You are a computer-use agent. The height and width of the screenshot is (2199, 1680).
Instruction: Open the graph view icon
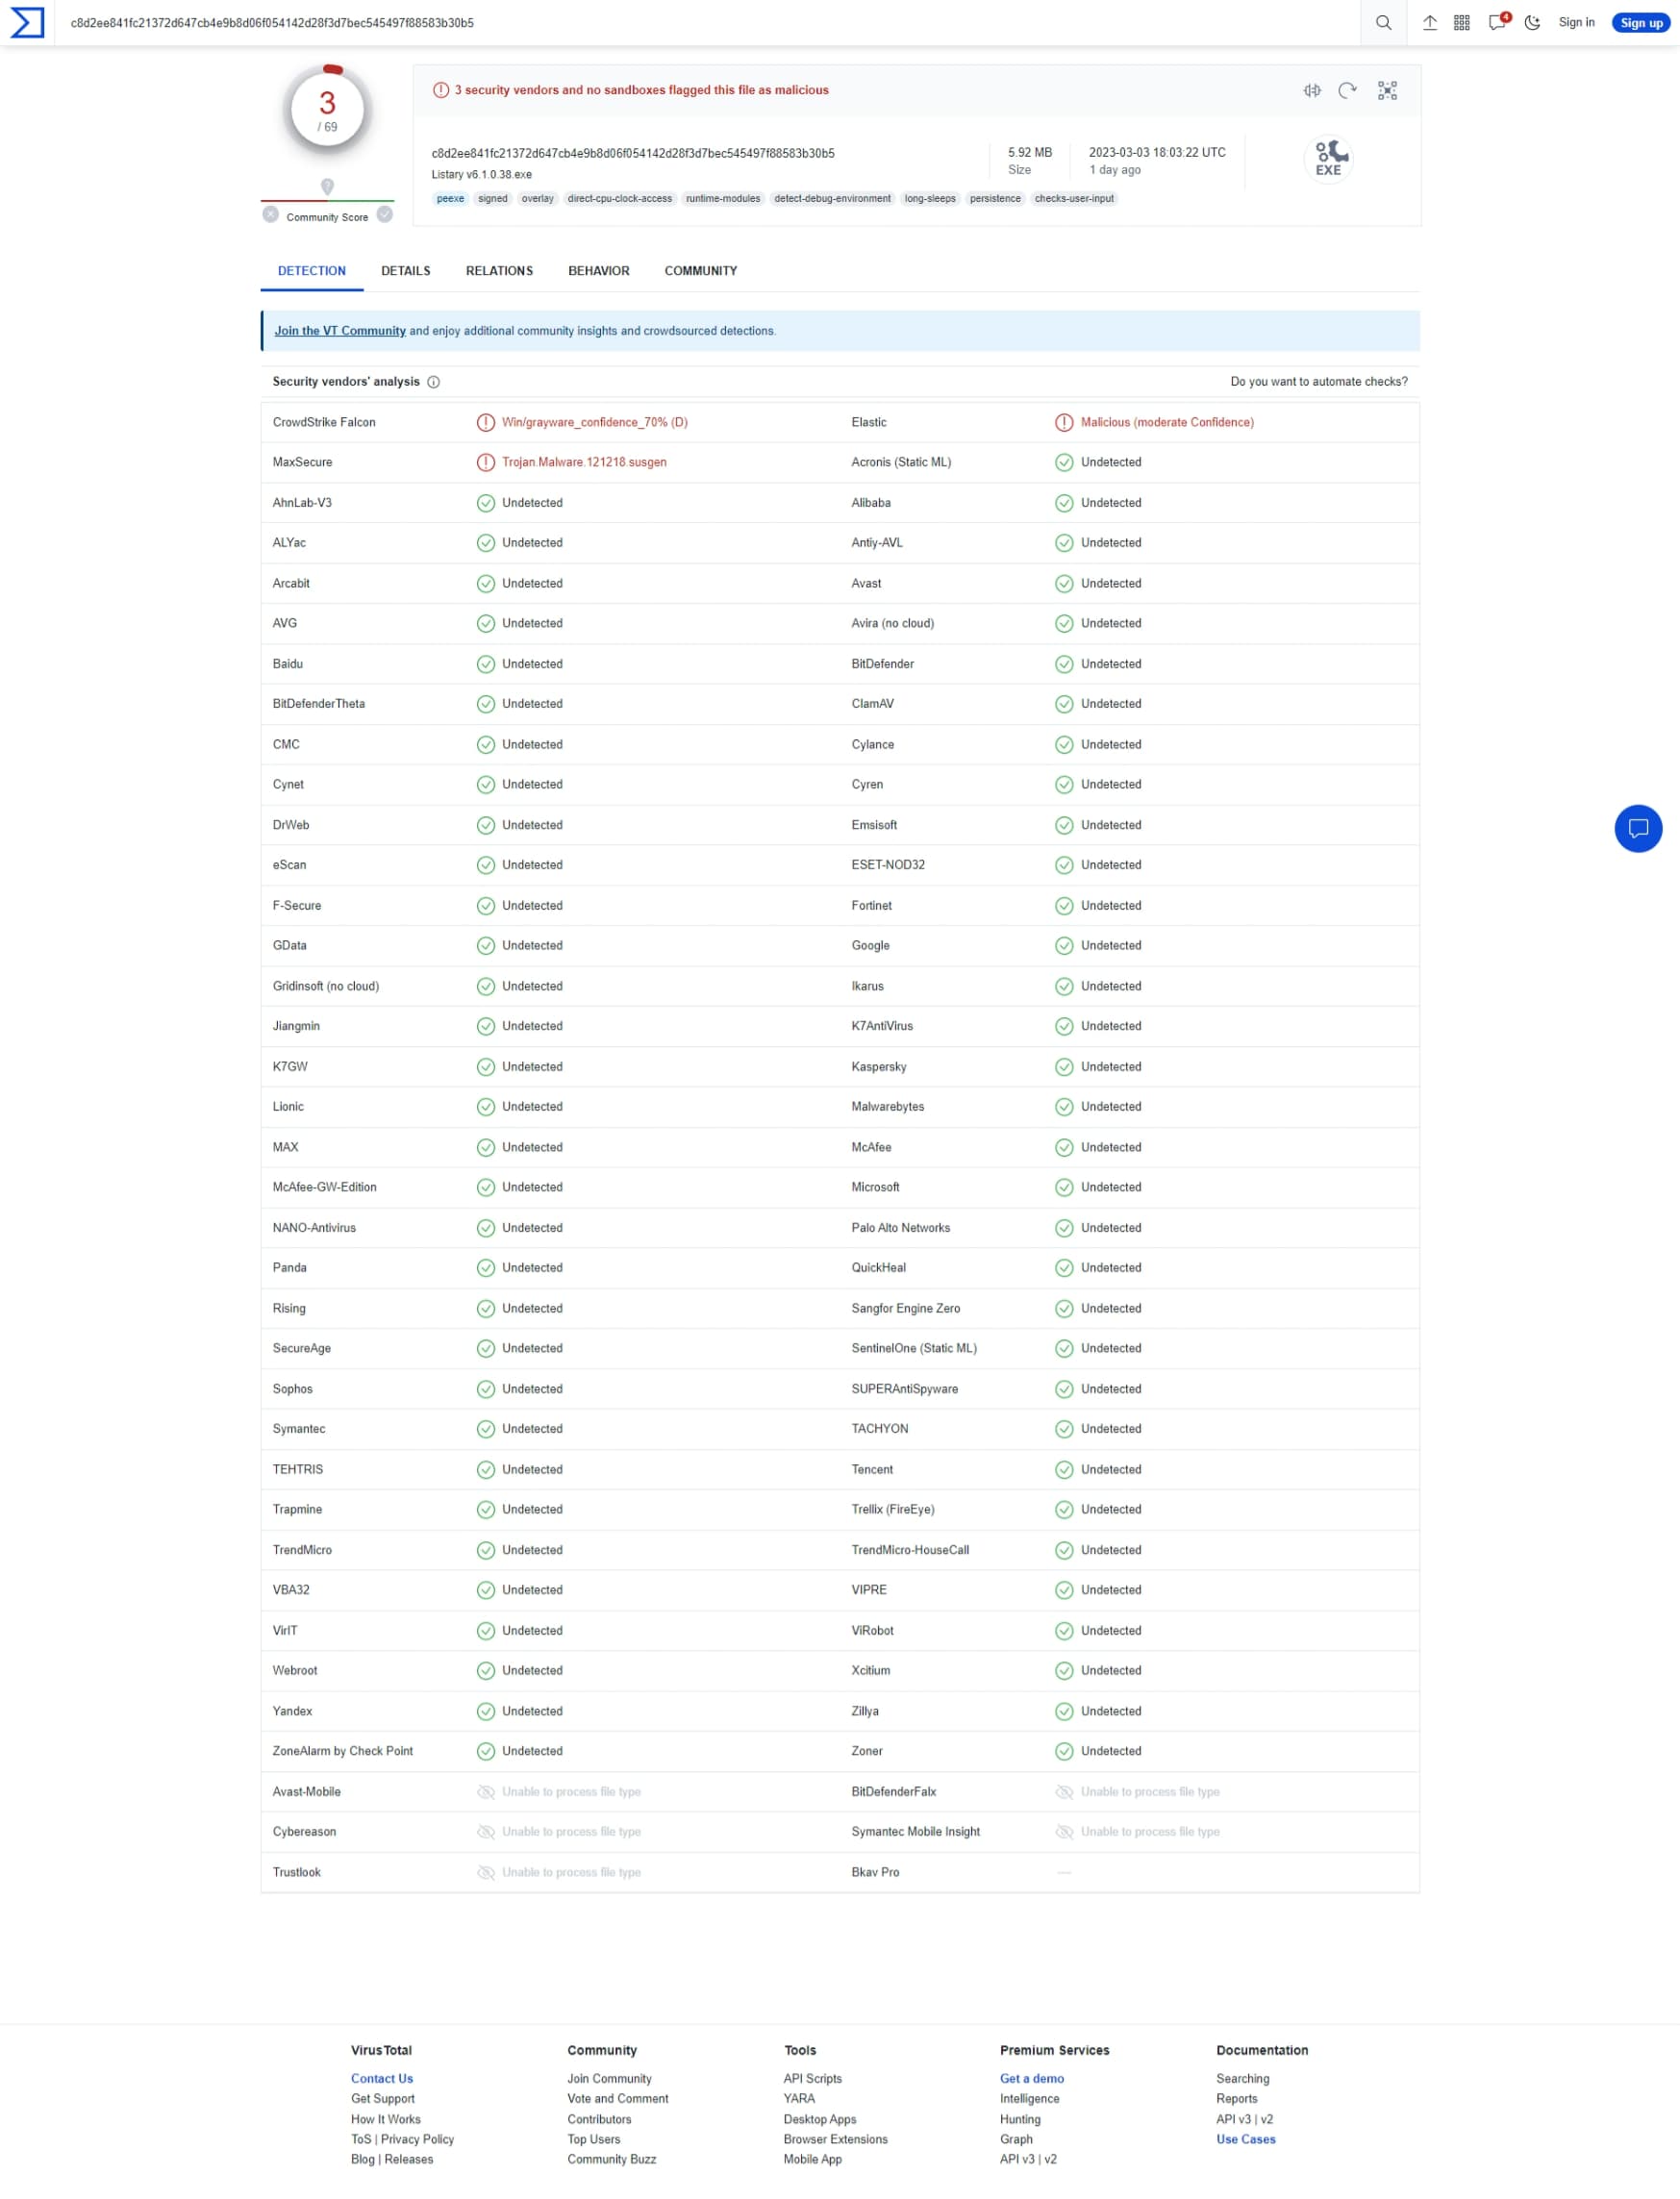(x=1387, y=91)
